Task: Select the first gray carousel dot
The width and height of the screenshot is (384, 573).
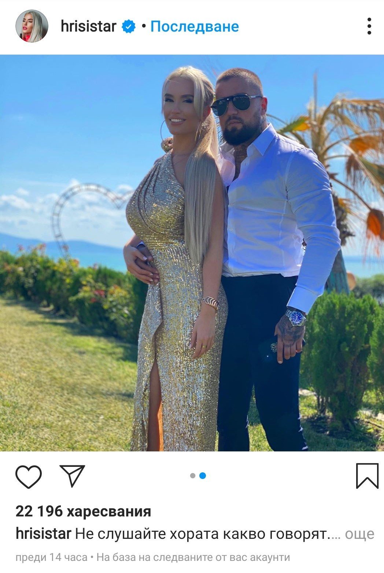Action: 193,476
